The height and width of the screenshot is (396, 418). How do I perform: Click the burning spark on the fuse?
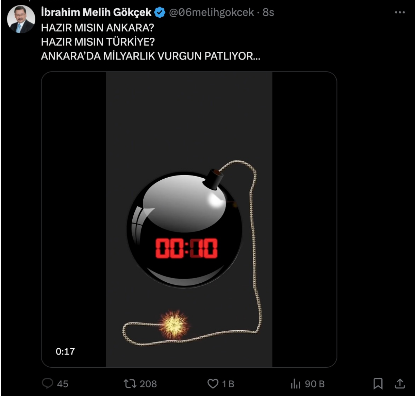pos(175,324)
